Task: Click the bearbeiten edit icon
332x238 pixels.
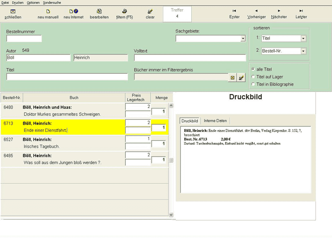Action: [x=99, y=11]
